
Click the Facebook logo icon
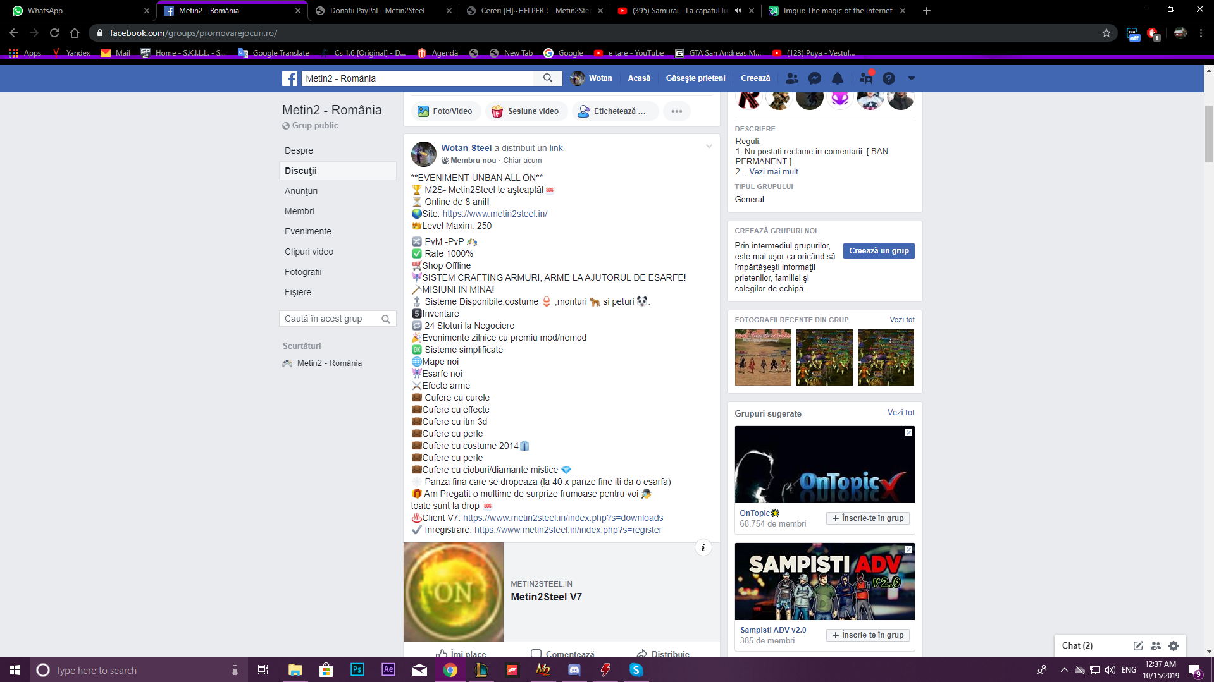(x=290, y=78)
